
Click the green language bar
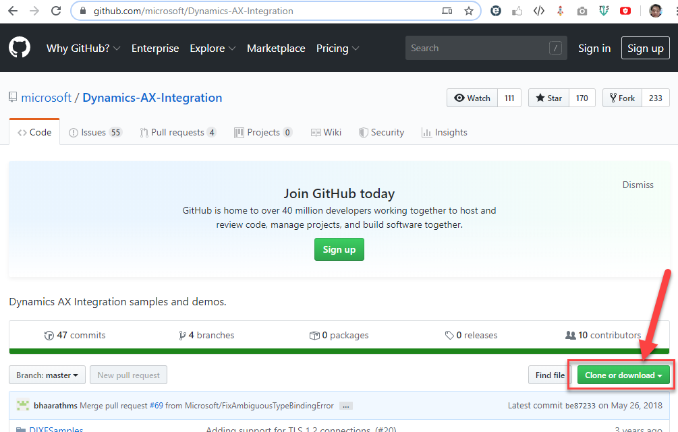[339, 351]
